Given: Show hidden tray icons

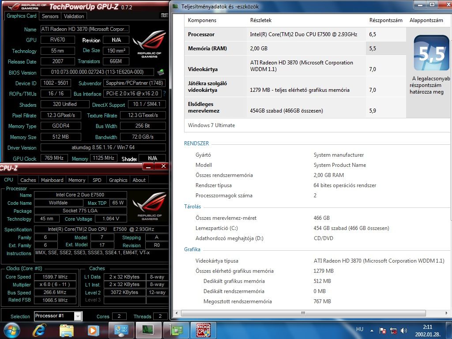Looking at the screenshot, I should click(372, 331).
